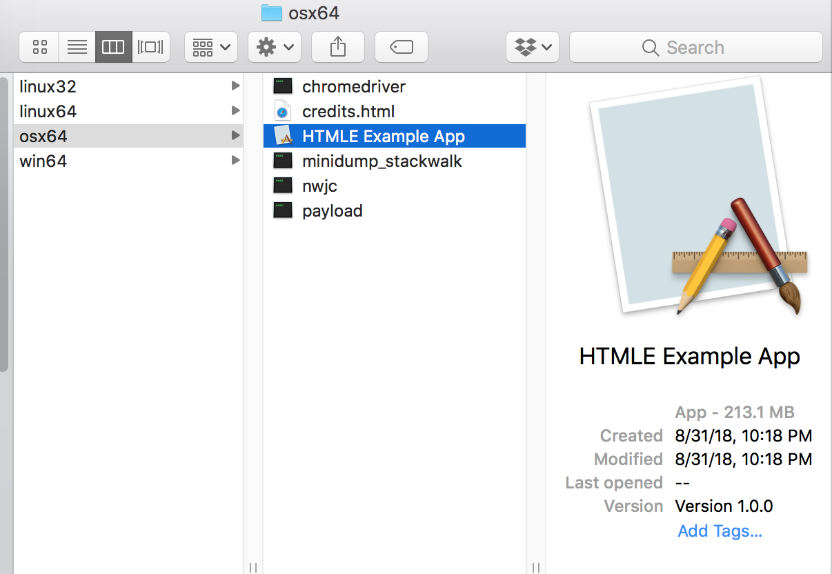Select the HTMLE Example App file name
Screen dimensions: 832x574
pos(384,136)
